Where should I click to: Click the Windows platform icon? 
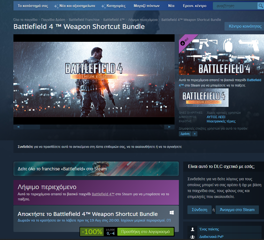172,213
